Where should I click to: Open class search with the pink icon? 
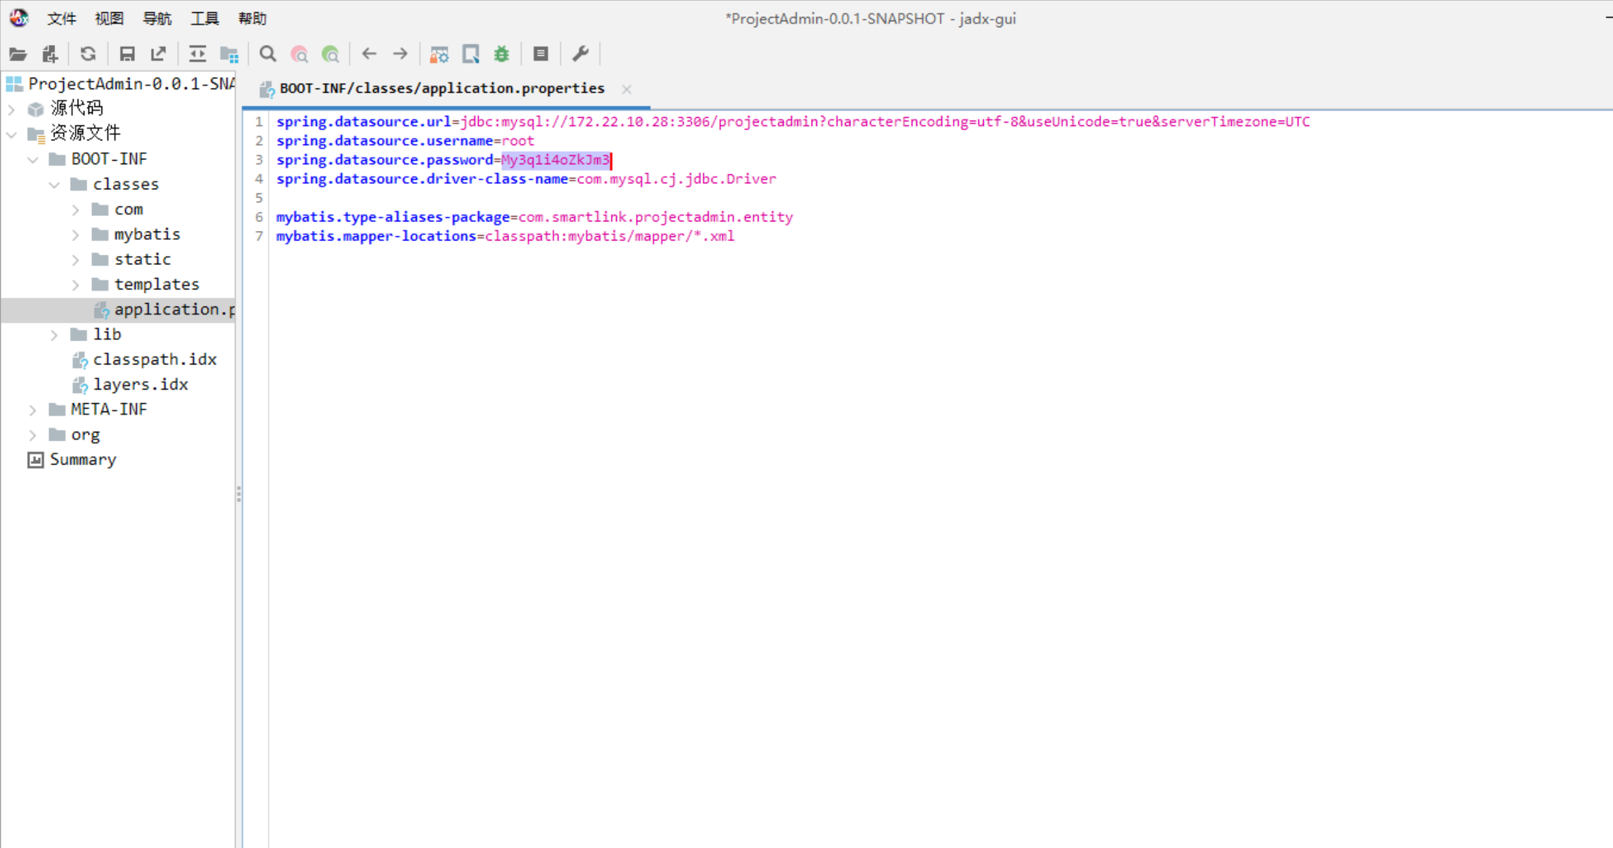coord(300,54)
